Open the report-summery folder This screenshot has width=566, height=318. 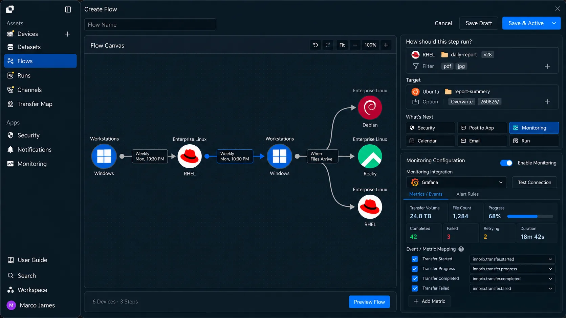(x=467, y=92)
